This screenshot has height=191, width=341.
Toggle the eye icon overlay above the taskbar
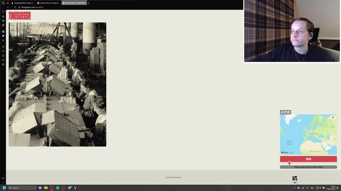(295, 183)
